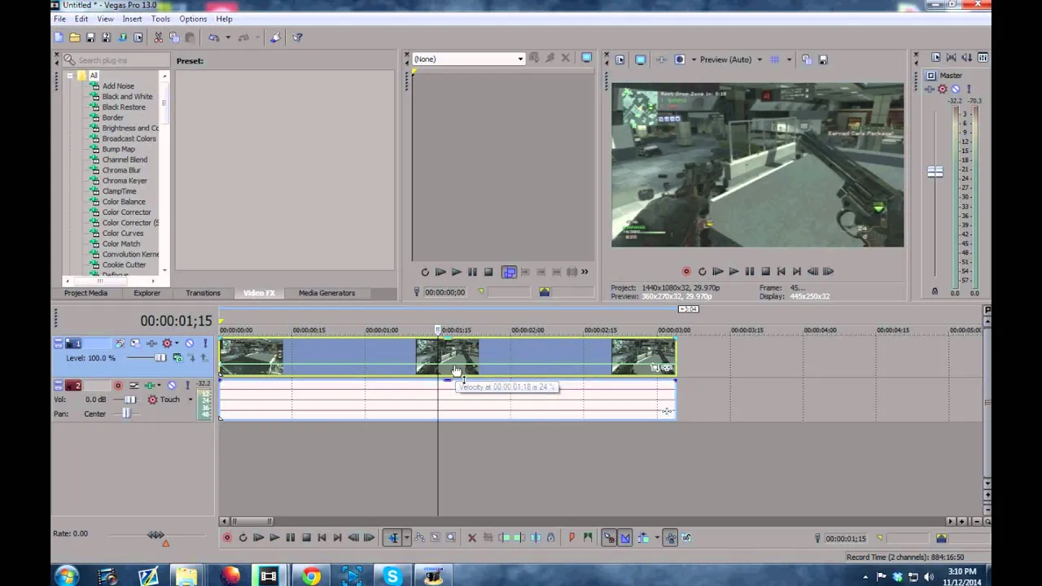Screen dimensions: 1042x586
Task: Open the trimmer media (None) dropdown
Action: coord(468,59)
